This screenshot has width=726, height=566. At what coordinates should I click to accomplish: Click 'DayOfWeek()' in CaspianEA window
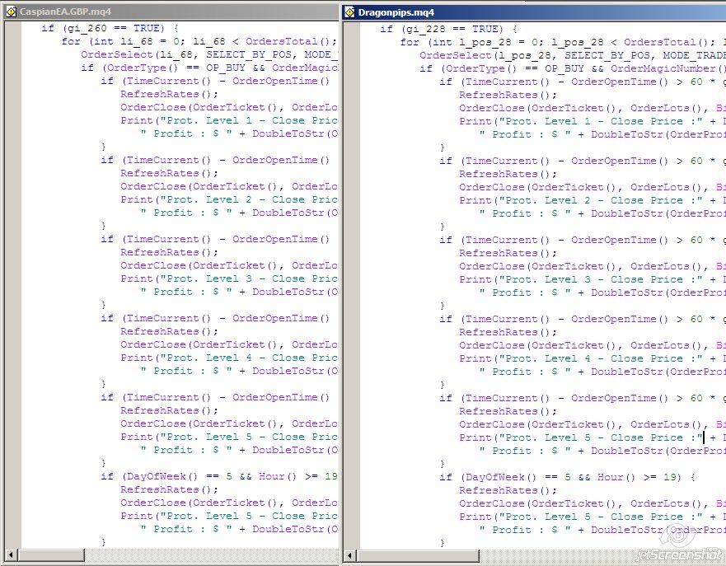[162, 477]
